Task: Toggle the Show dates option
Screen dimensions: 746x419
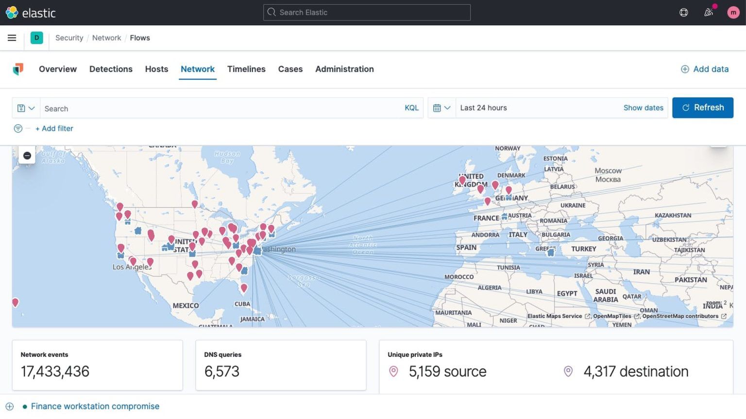Action: coord(643,108)
